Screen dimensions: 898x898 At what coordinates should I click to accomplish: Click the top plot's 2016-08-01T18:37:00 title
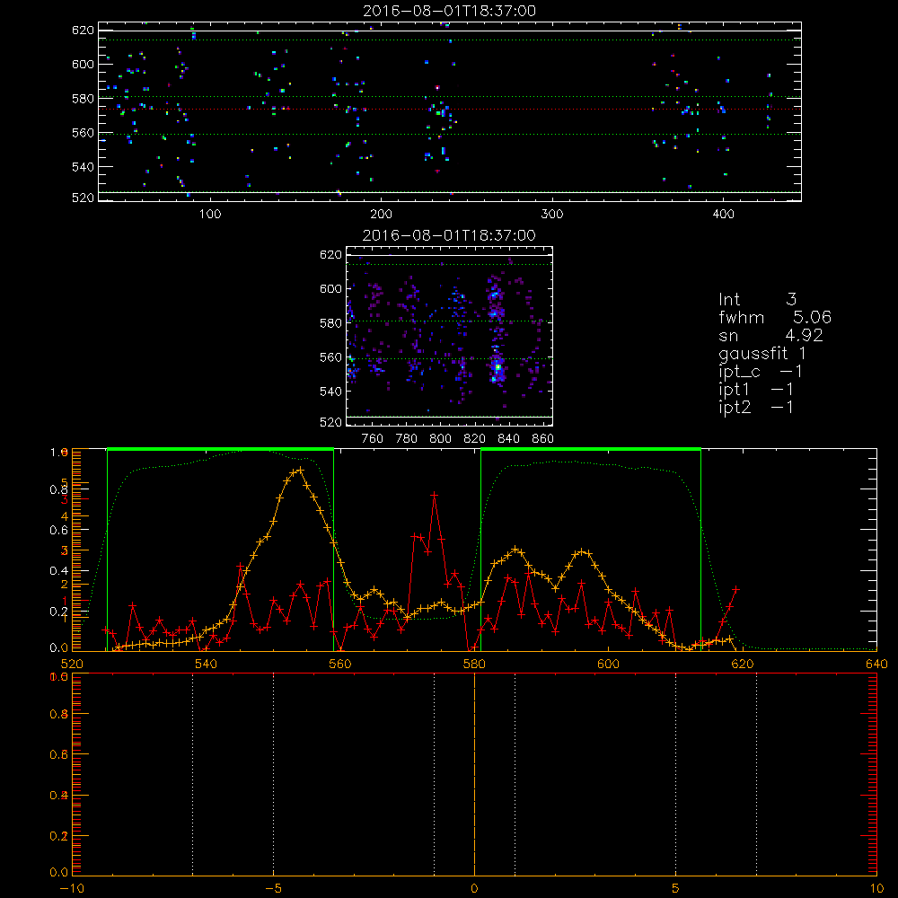point(450,11)
